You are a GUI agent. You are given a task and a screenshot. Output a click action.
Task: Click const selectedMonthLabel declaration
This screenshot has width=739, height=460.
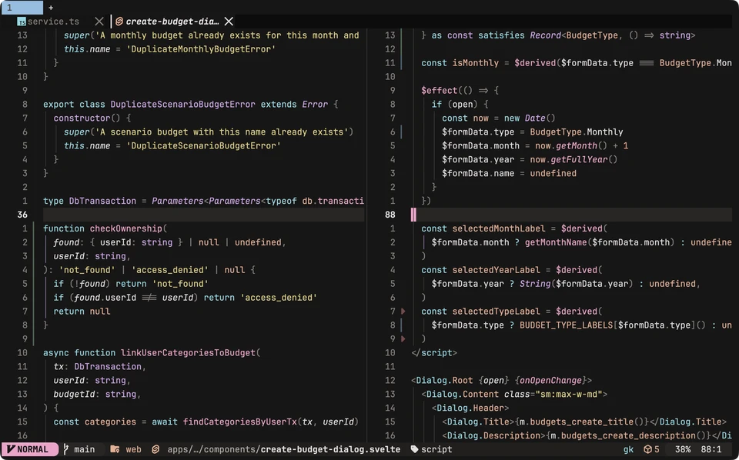click(514, 228)
